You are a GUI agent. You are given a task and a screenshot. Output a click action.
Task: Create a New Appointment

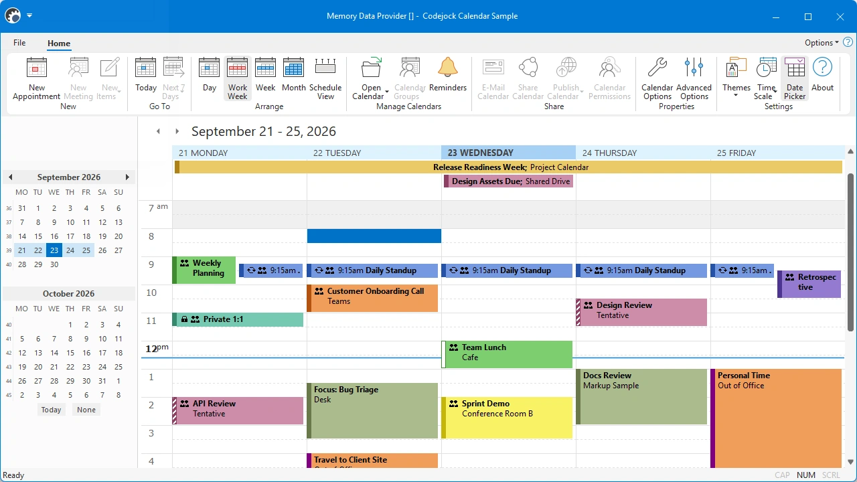click(x=37, y=78)
